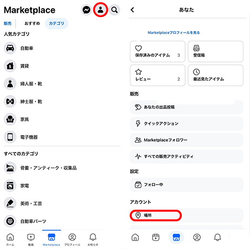Click the 婦人服・靴 category text
Image resolution: width=250 pixels, height=249 pixels.
click(x=31, y=84)
